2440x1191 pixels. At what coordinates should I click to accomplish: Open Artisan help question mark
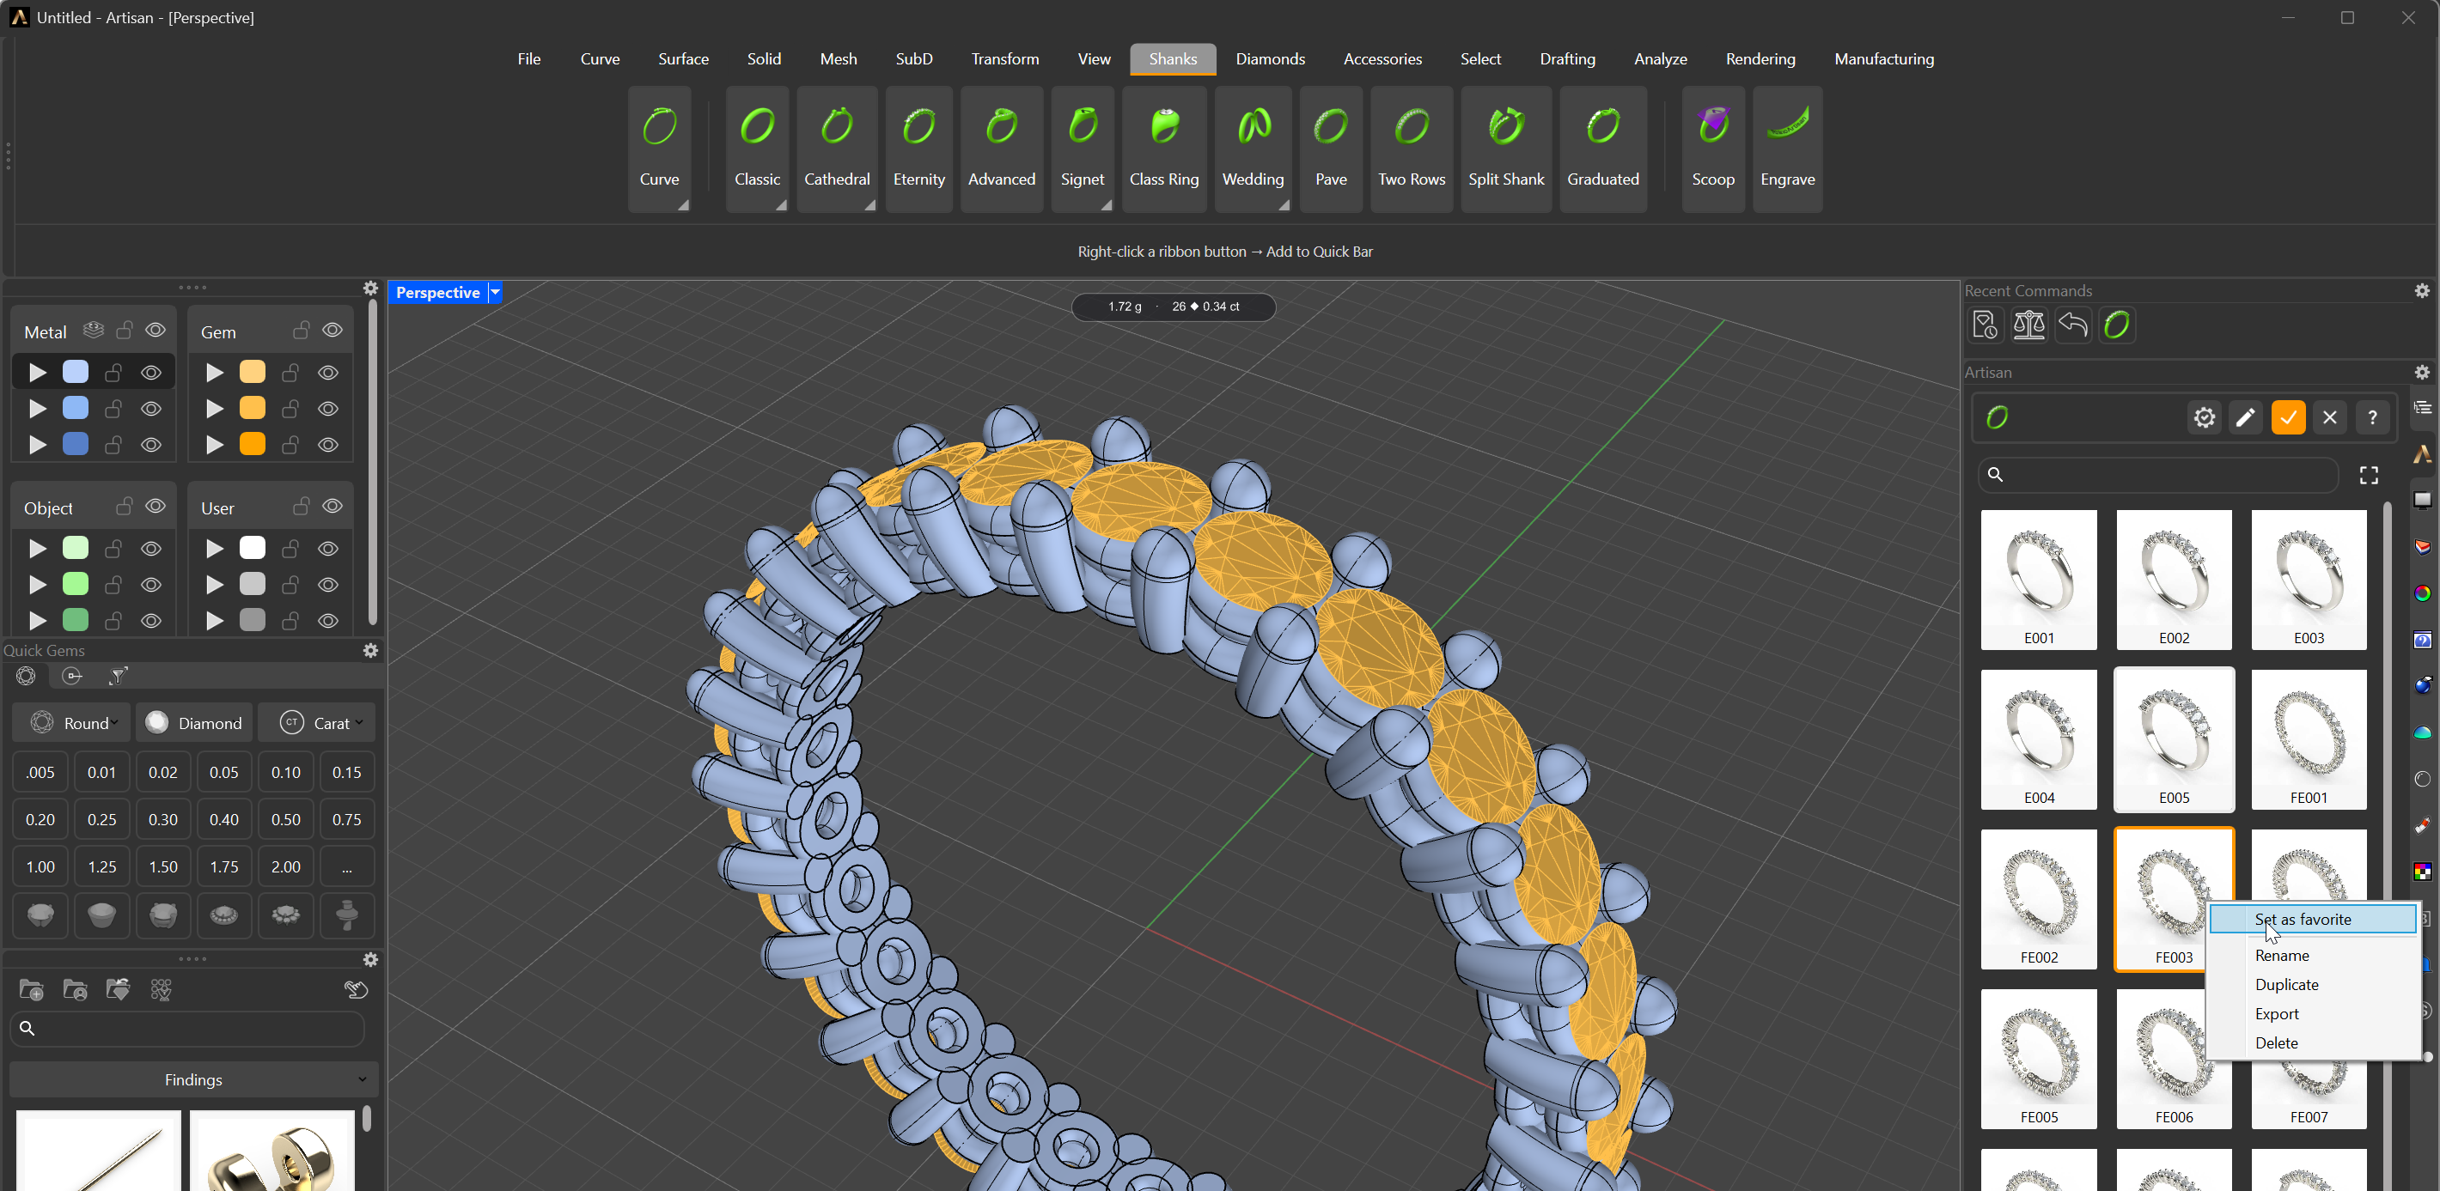coord(2372,417)
